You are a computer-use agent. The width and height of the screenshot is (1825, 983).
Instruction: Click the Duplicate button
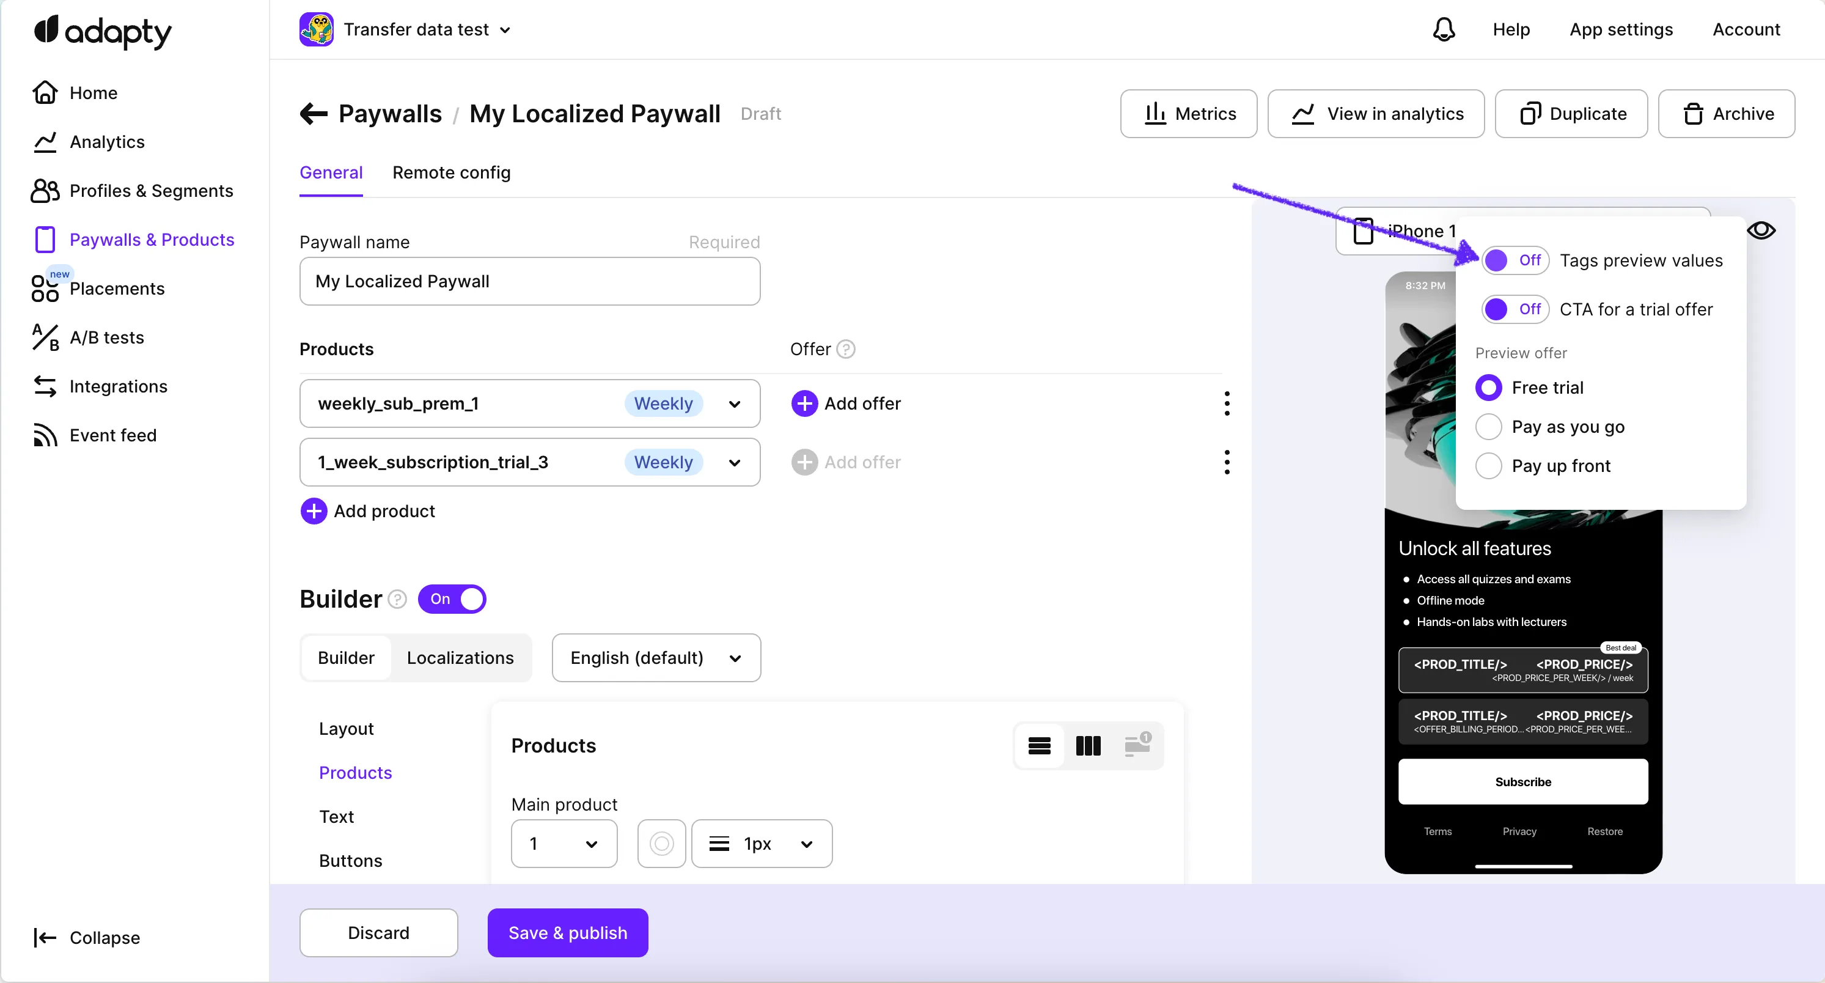[1571, 113]
